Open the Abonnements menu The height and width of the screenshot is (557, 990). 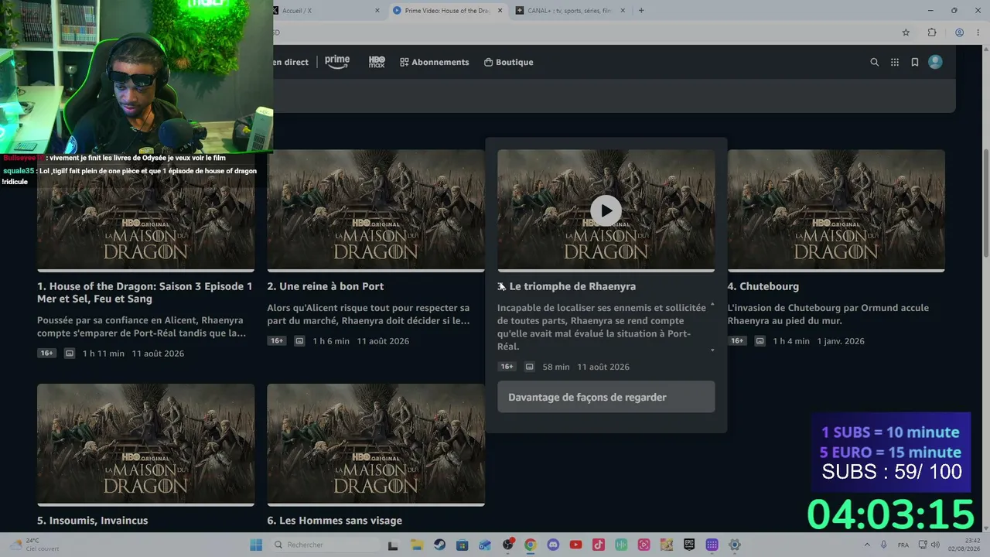click(435, 62)
